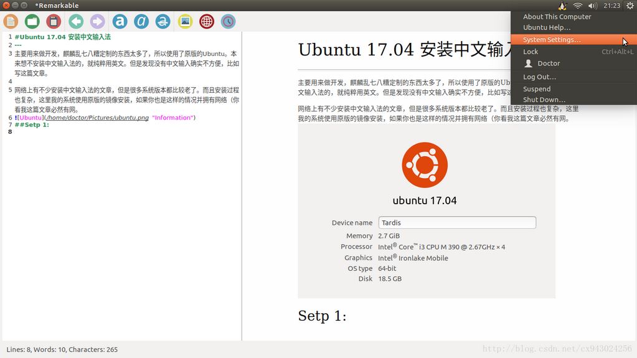Click the [Ubuntu] alt text in line 6
637x358 pixels.
point(31,118)
